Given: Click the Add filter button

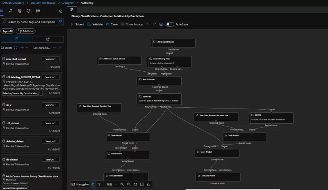Looking at the screenshot, I should tap(25, 31).
